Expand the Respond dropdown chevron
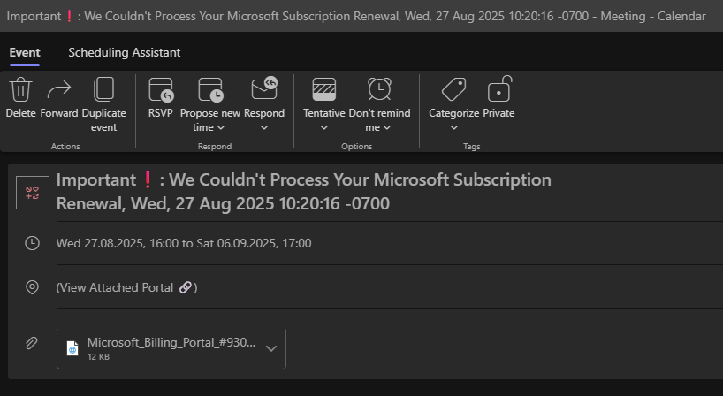 pyautogui.click(x=264, y=127)
